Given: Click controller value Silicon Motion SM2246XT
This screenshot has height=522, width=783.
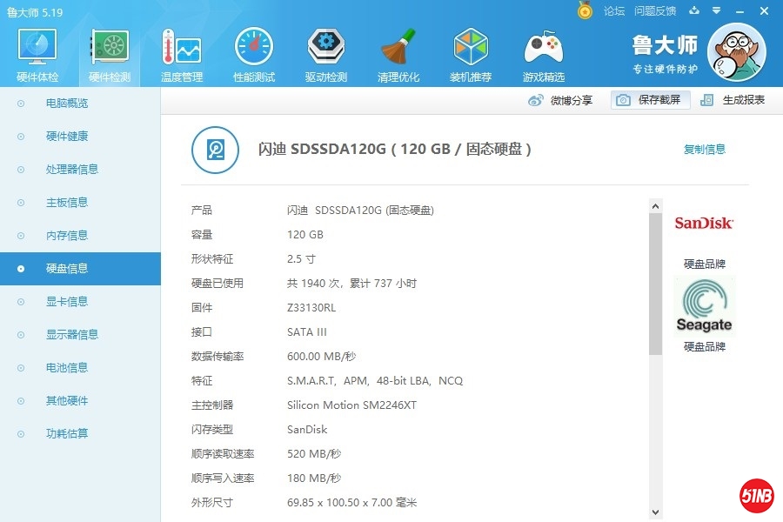Looking at the screenshot, I should [351, 405].
